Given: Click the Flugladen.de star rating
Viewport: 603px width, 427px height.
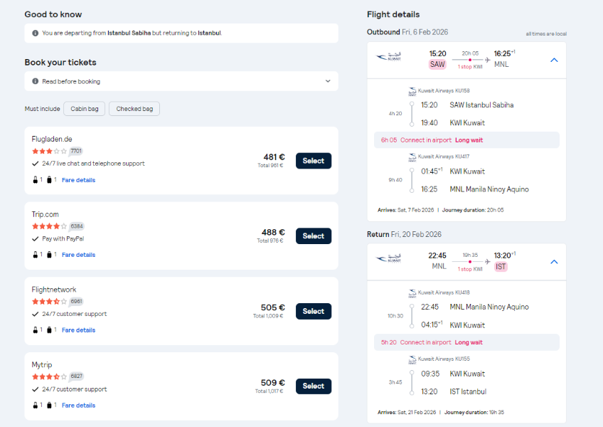Looking at the screenshot, I should (x=49, y=152).
